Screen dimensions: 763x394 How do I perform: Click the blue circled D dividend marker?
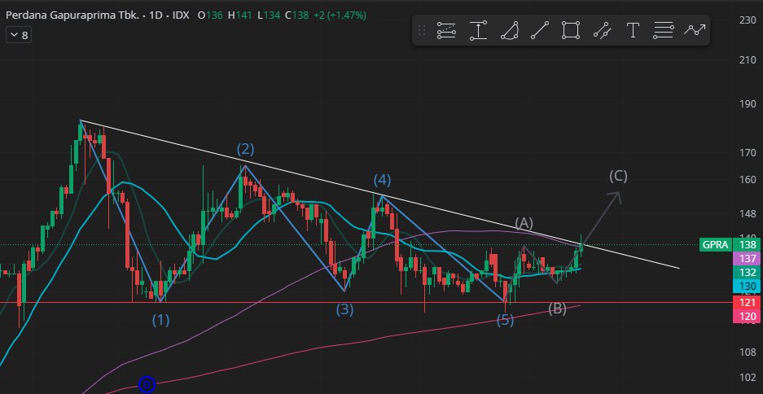147,385
